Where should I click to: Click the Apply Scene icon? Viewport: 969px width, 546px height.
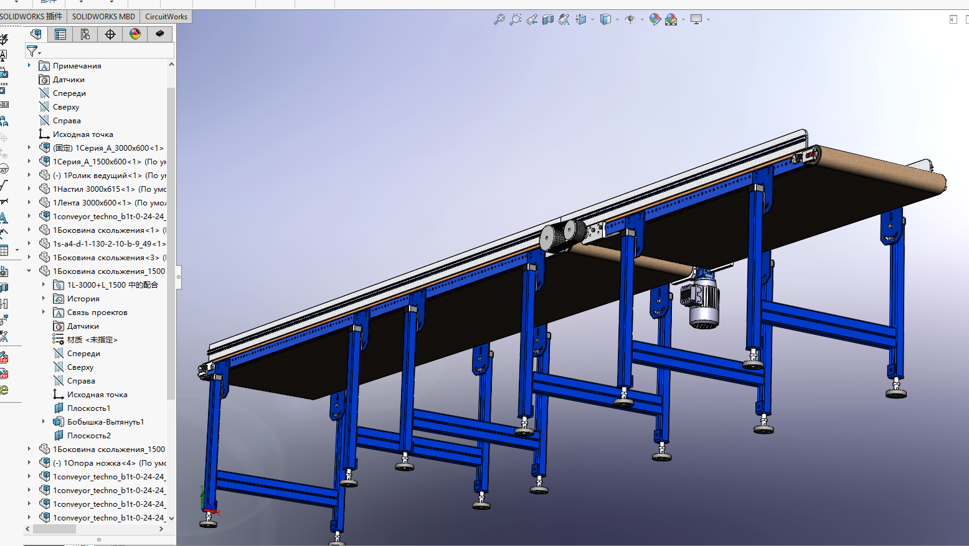coord(671,19)
